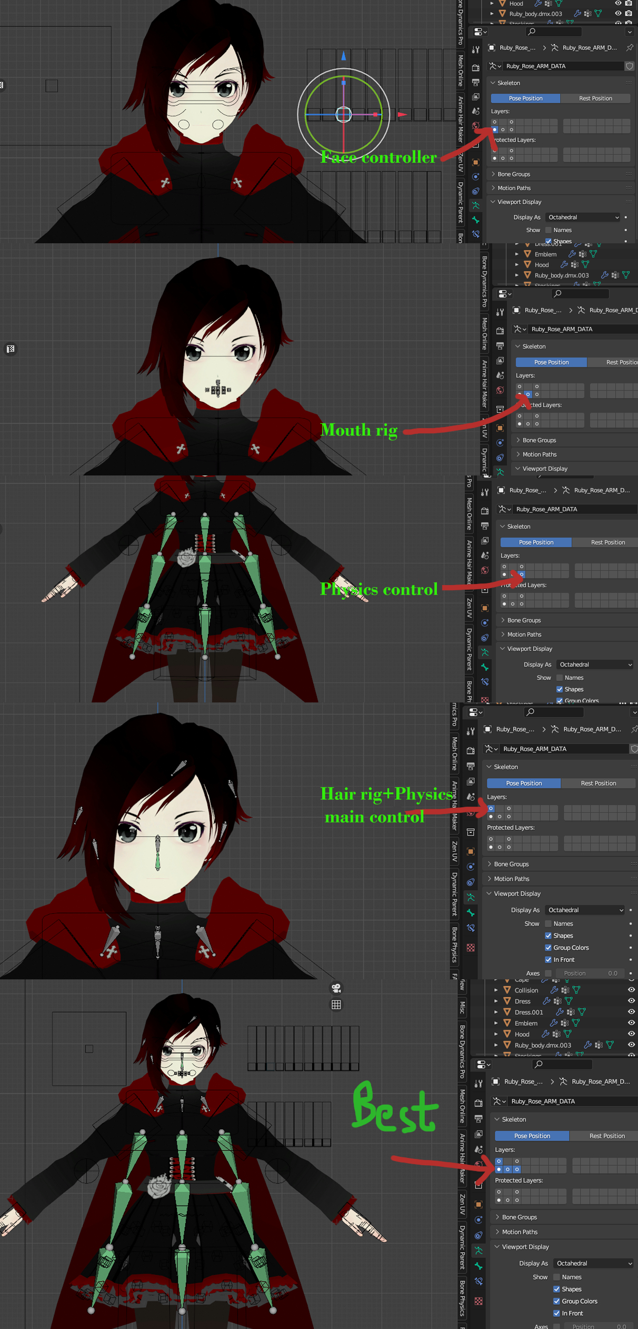The image size is (638, 1329).
Task: Open Zen UV sidebar tab in Best panel
Action: pyautogui.click(x=462, y=1204)
